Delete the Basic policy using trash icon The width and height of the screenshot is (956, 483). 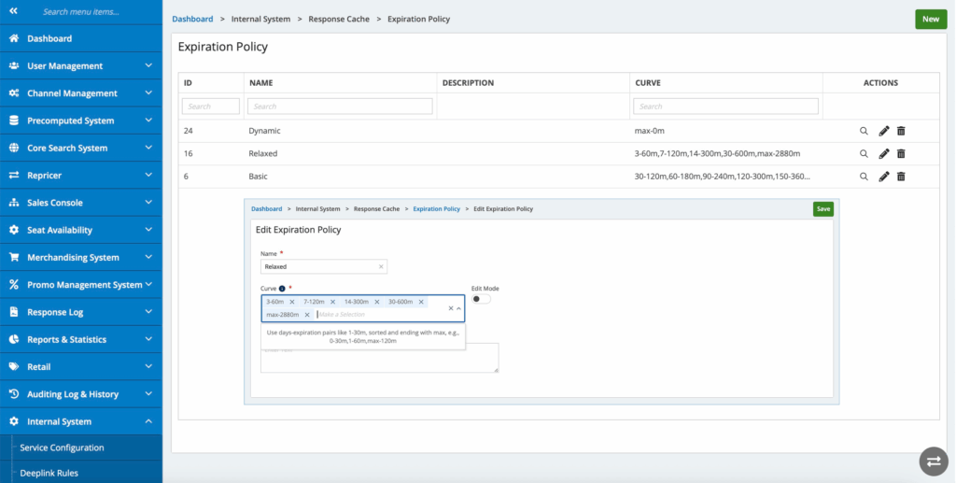(x=901, y=177)
